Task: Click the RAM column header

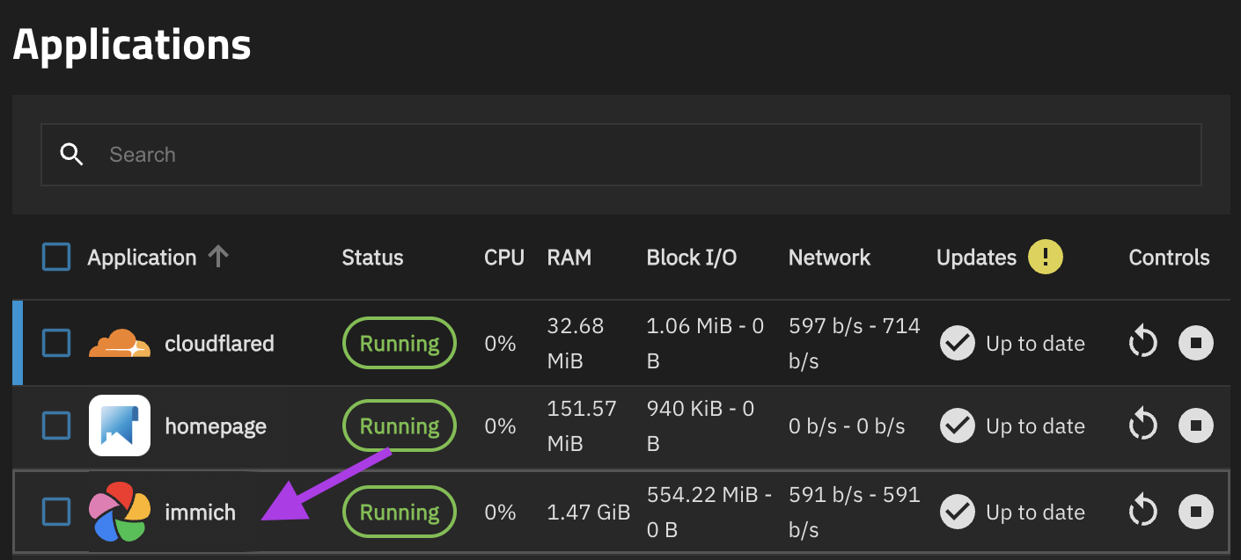Action: (x=569, y=258)
